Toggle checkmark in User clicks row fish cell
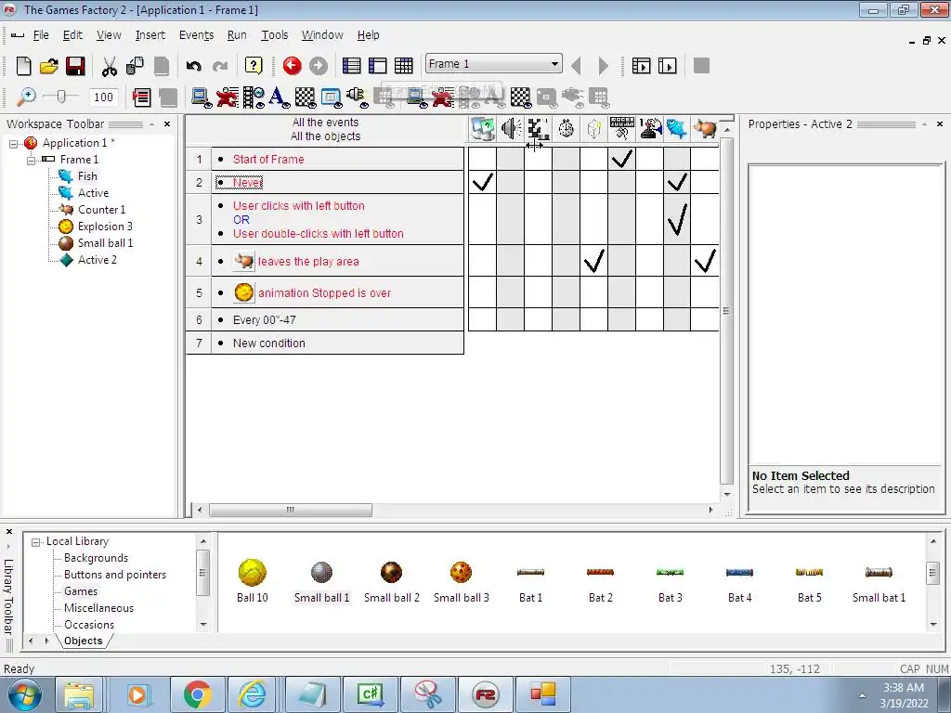951x713 pixels. tap(677, 219)
